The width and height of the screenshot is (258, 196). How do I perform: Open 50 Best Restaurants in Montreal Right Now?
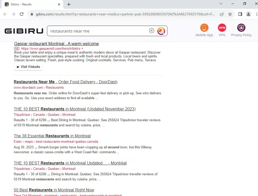54,190
